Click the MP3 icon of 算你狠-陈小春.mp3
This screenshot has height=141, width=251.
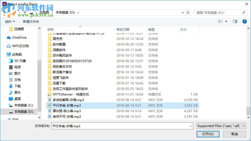(50, 111)
